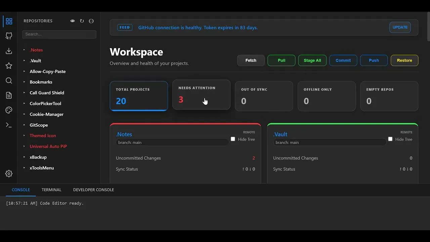Click the branch: main field in .Vault card
430x242 pixels.
[x=330, y=143]
